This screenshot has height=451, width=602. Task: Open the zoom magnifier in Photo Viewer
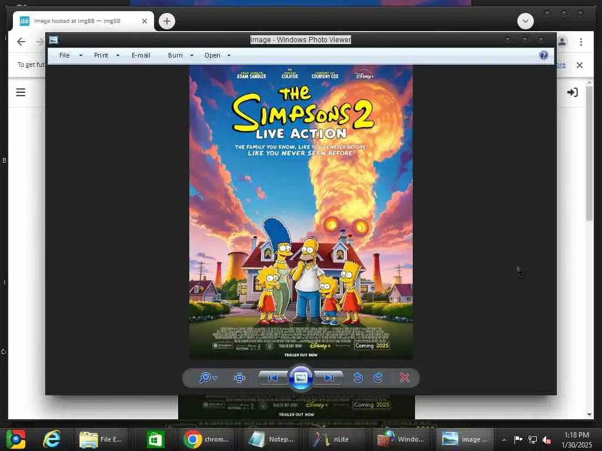click(205, 378)
